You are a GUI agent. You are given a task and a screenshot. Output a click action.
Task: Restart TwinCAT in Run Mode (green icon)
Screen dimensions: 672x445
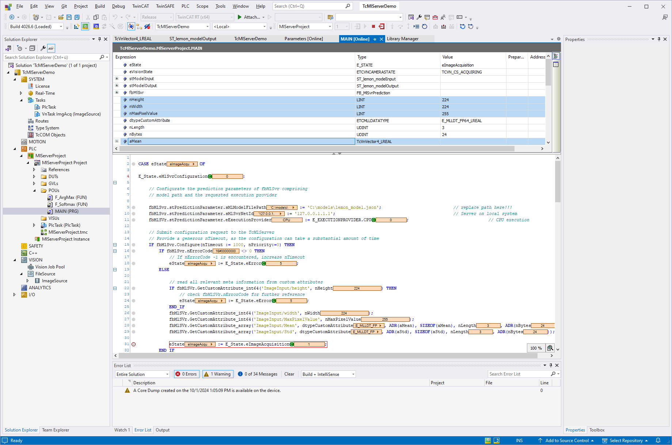click(85, 27)
